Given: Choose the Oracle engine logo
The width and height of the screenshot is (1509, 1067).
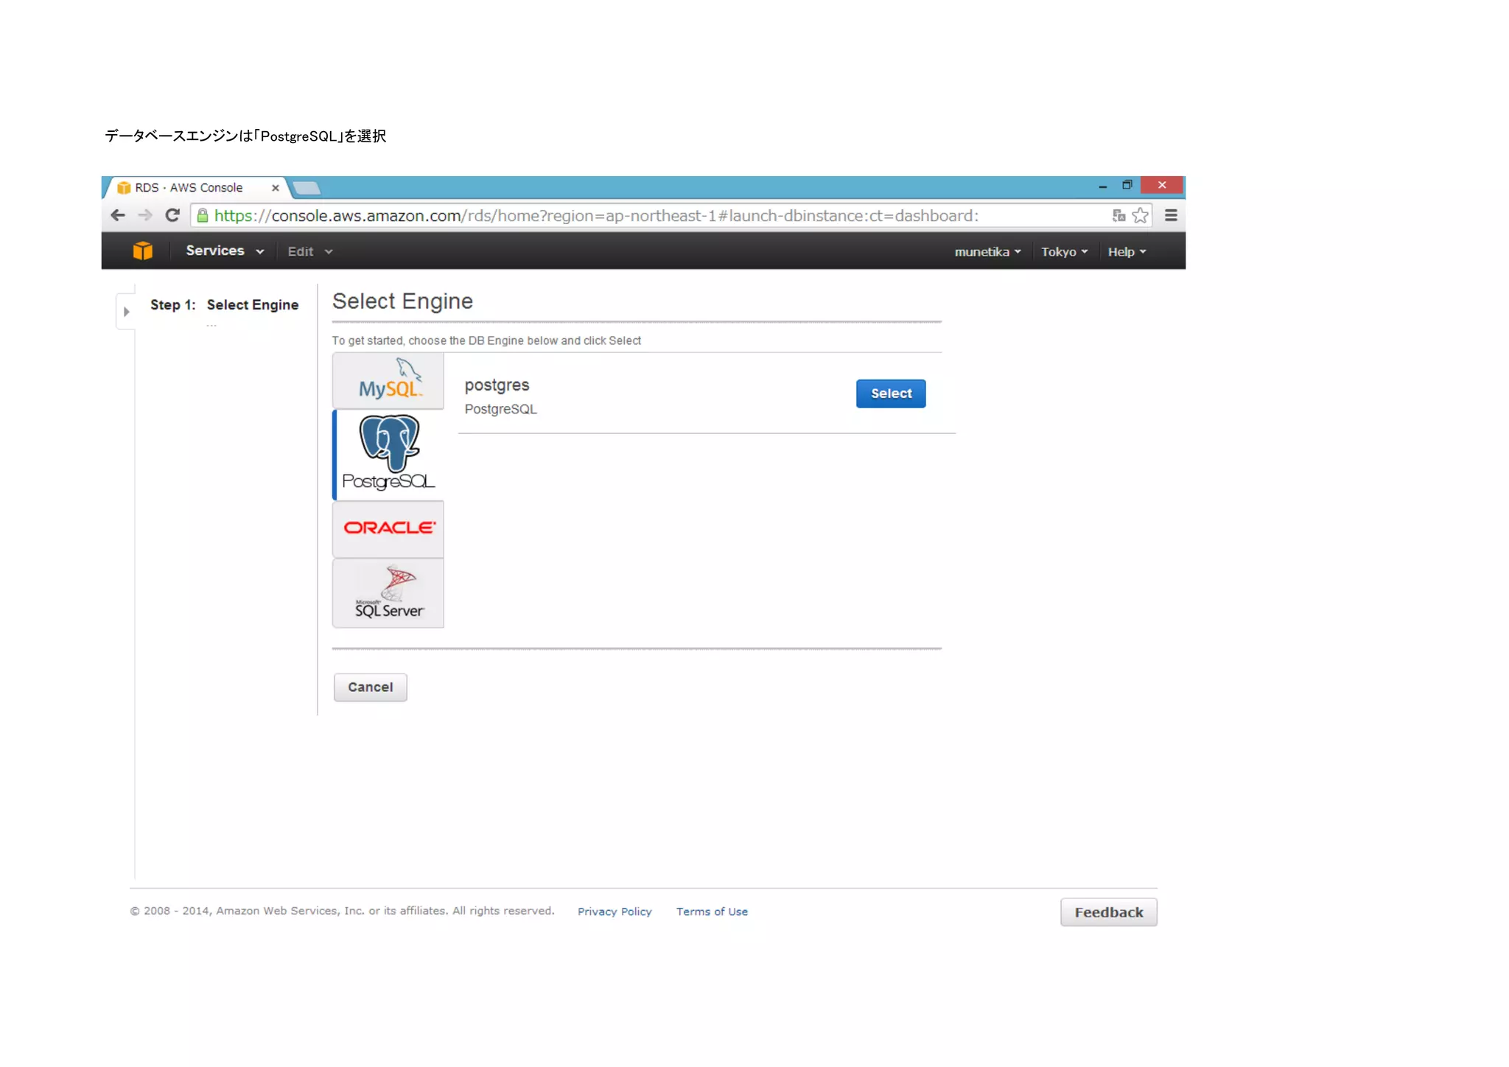Looking at the screenshot, I should [x=388, y=528].
